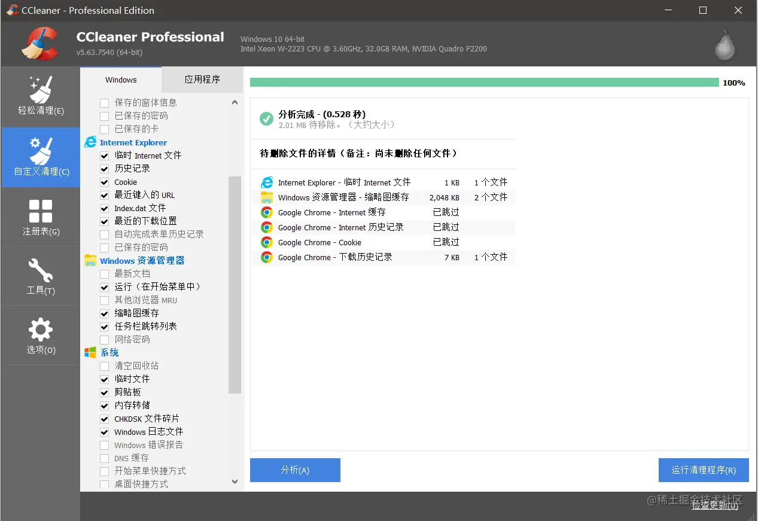Enable 保存的窗体信息 checkbox
Screen dimensions: 758x521
click(105, 103)
